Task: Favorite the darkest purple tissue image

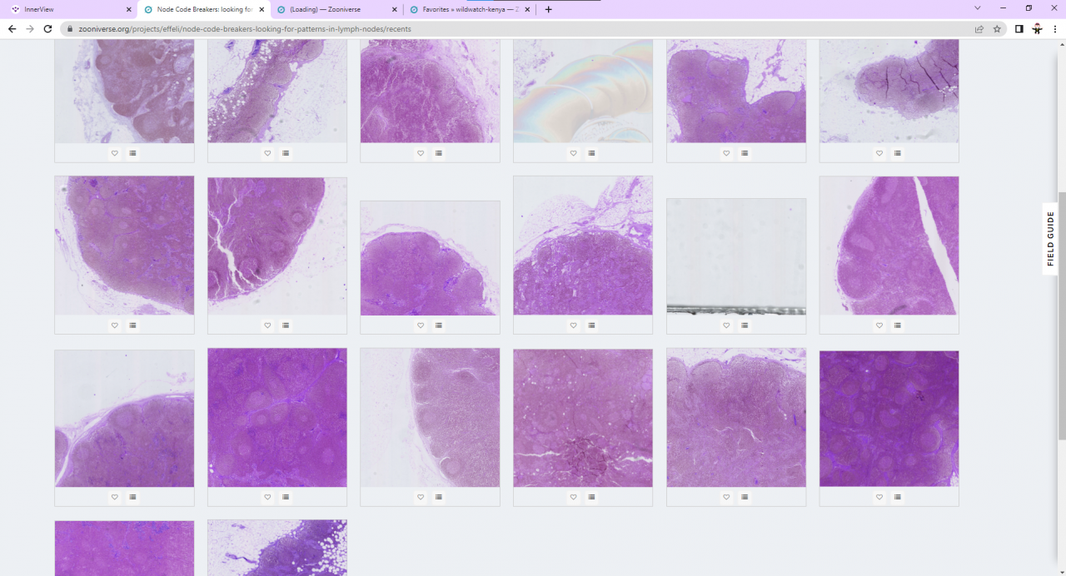Action: [x=879, y=497]
